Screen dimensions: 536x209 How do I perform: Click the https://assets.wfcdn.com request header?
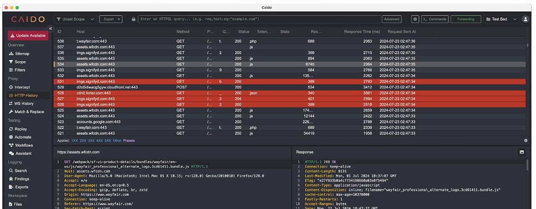click(78, 152)
